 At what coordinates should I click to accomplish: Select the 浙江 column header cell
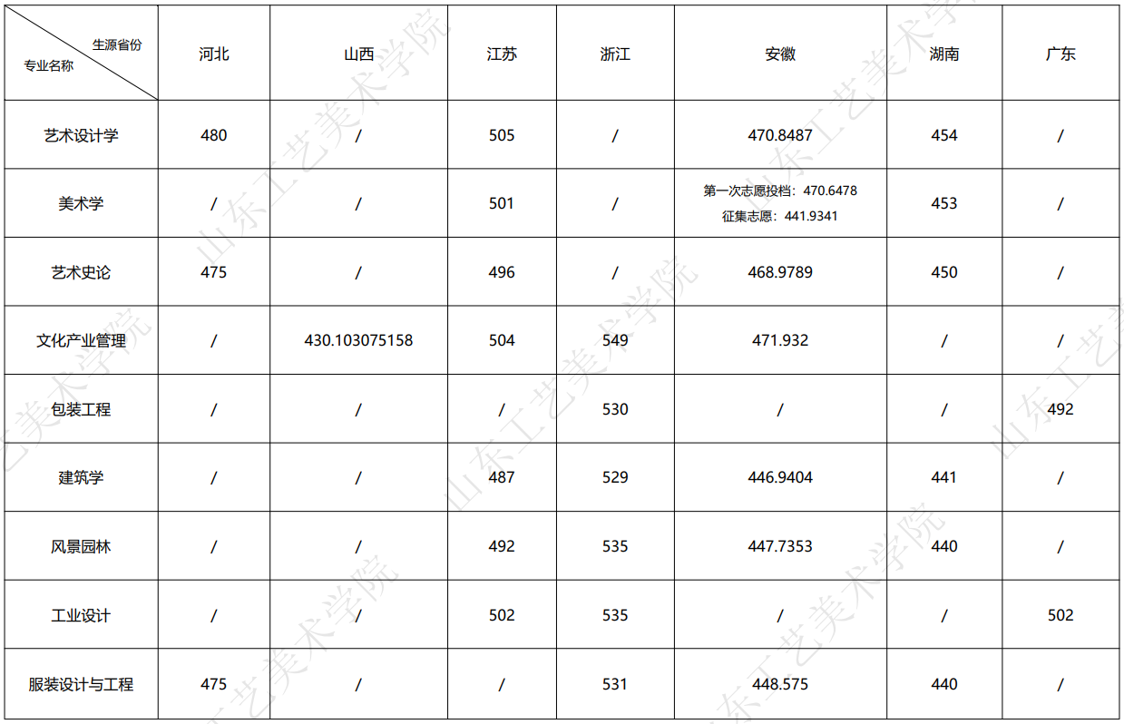[x=615, y=54]
